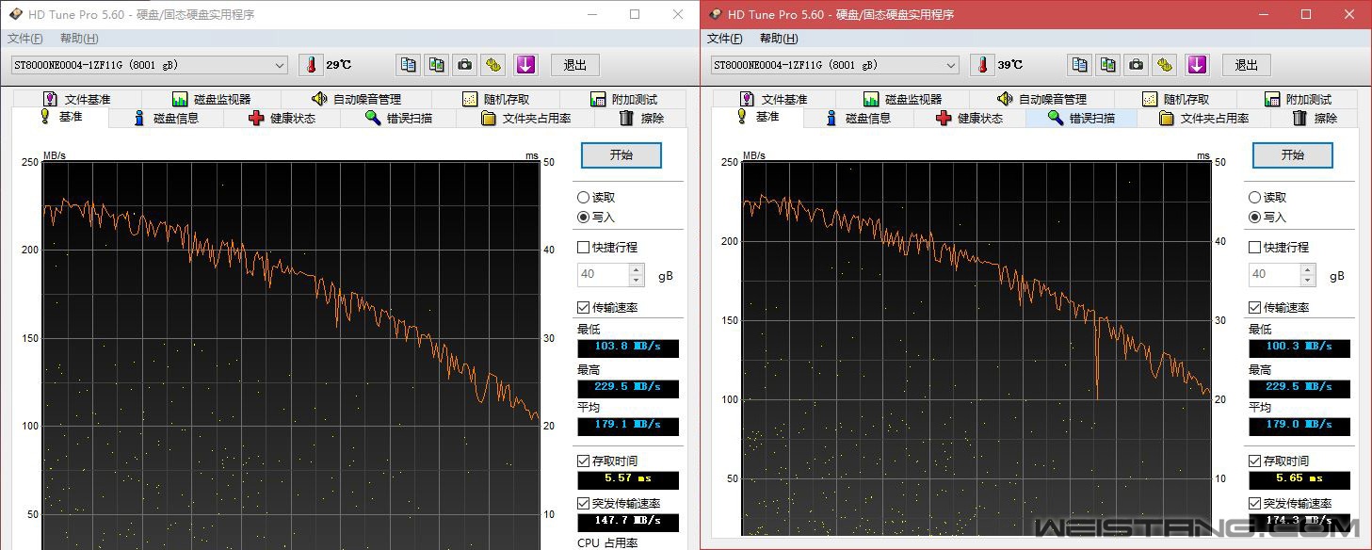Open drive selection dropdown in left window

(x=149, y=65)
